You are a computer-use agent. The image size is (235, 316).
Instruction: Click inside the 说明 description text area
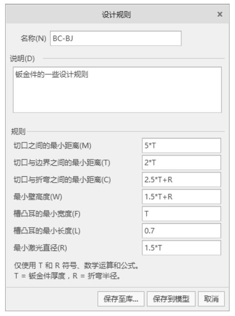pos(117,90)
